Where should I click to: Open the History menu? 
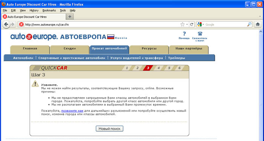pos(34,10)
